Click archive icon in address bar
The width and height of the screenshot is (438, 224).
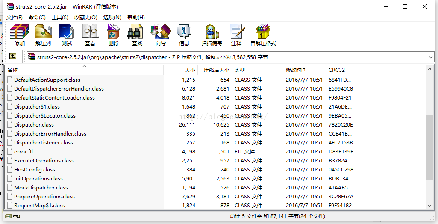pos(32,57)
